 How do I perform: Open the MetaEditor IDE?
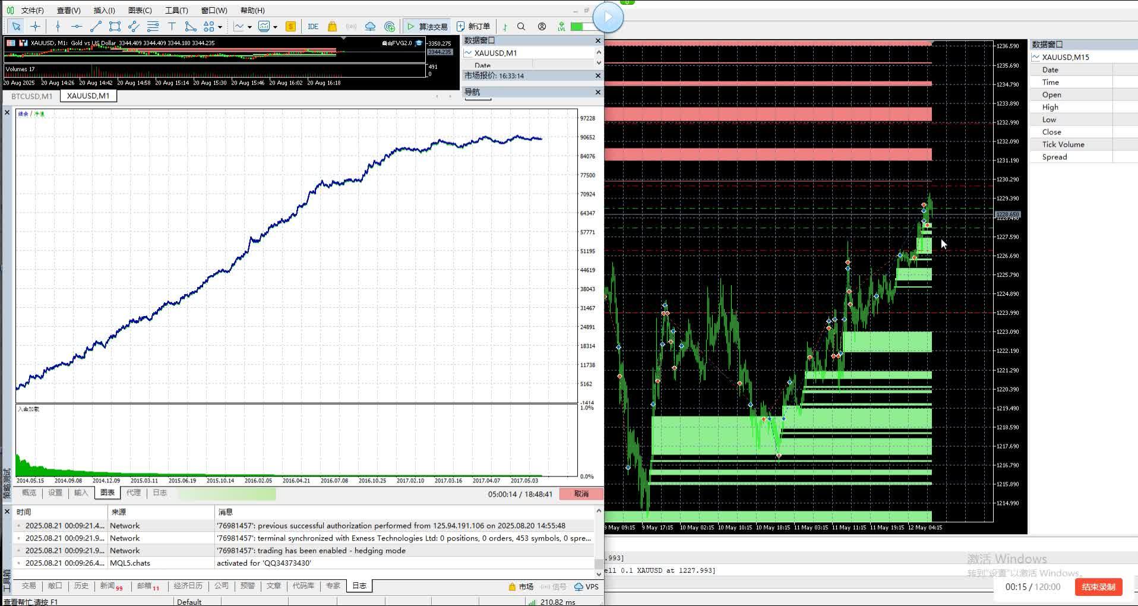(313, 26)
